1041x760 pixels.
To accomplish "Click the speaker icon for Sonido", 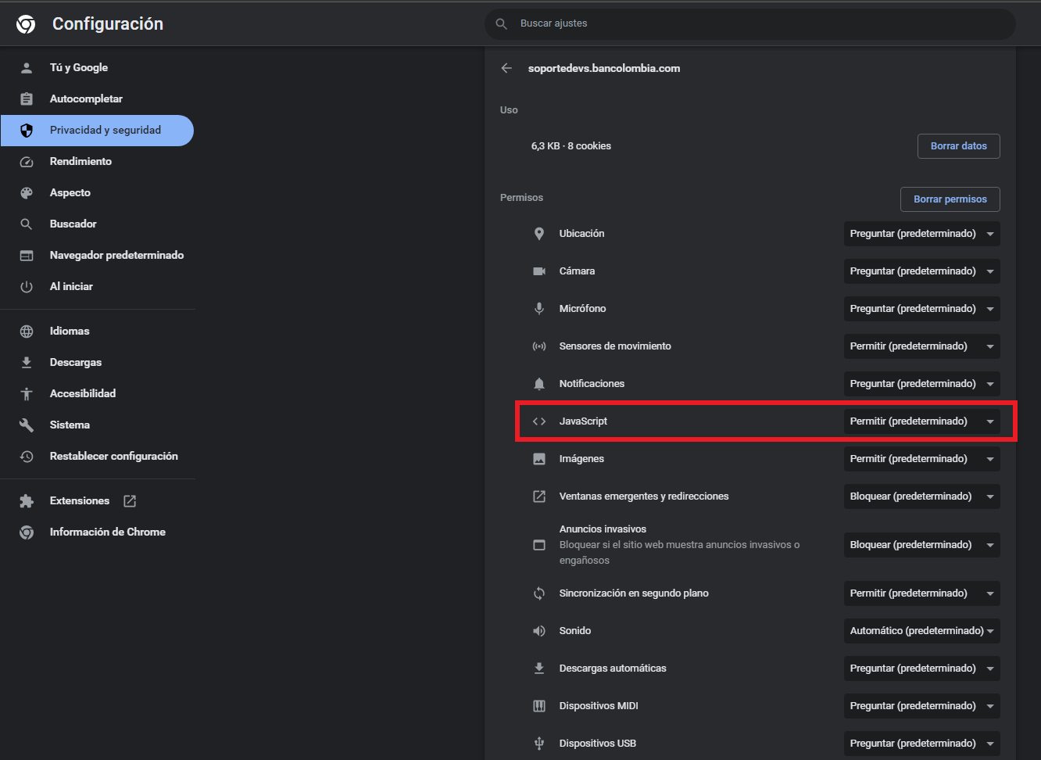I will pyautogui.click(x=539, y=631).
